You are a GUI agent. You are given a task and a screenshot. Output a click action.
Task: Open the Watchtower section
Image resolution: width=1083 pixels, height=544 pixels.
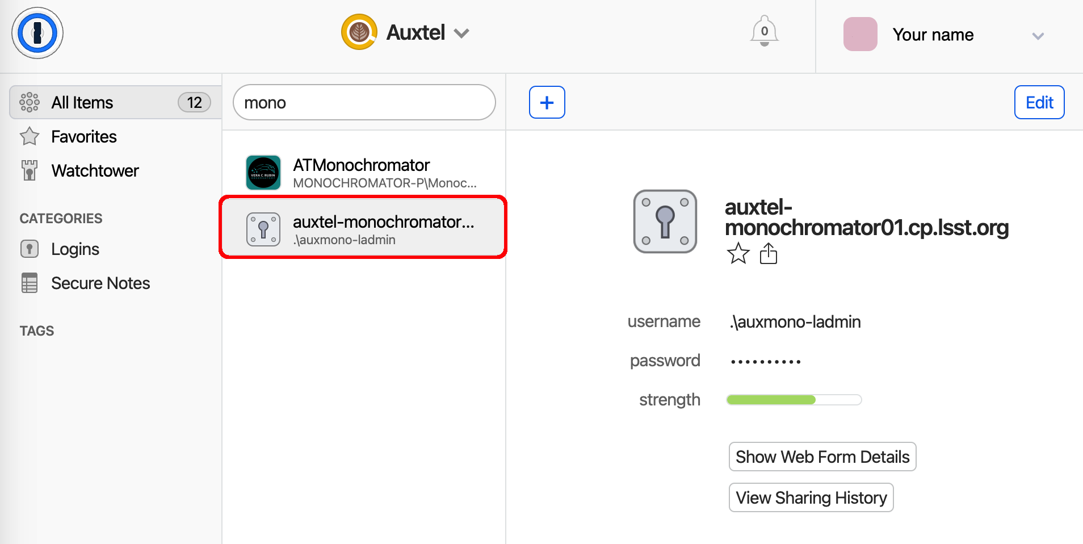pyautogui.click(x=95, y=170)
